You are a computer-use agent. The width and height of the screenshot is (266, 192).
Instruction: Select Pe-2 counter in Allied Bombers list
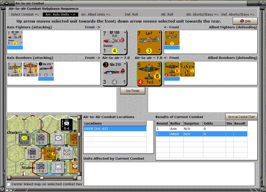click(x=187, y=69)
